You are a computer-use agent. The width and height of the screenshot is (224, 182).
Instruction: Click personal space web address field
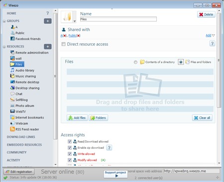(192, 171)
